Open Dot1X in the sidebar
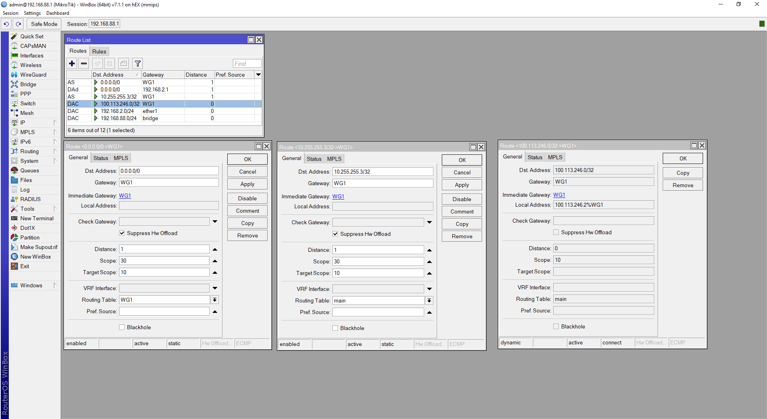This screenshot has height=419, width=767. [x=28, y=228]
